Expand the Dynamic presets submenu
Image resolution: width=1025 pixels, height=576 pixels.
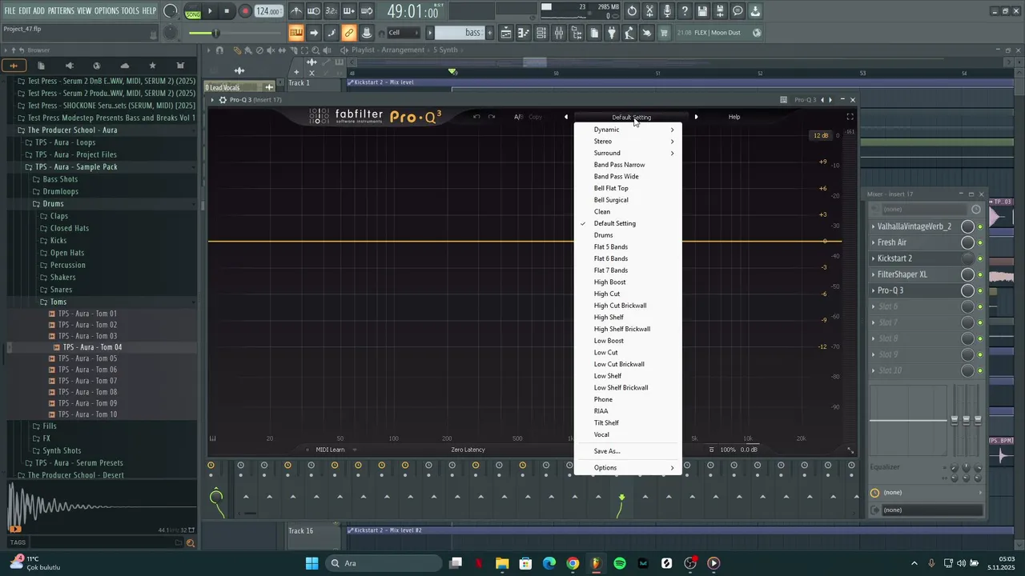point(628,130)
